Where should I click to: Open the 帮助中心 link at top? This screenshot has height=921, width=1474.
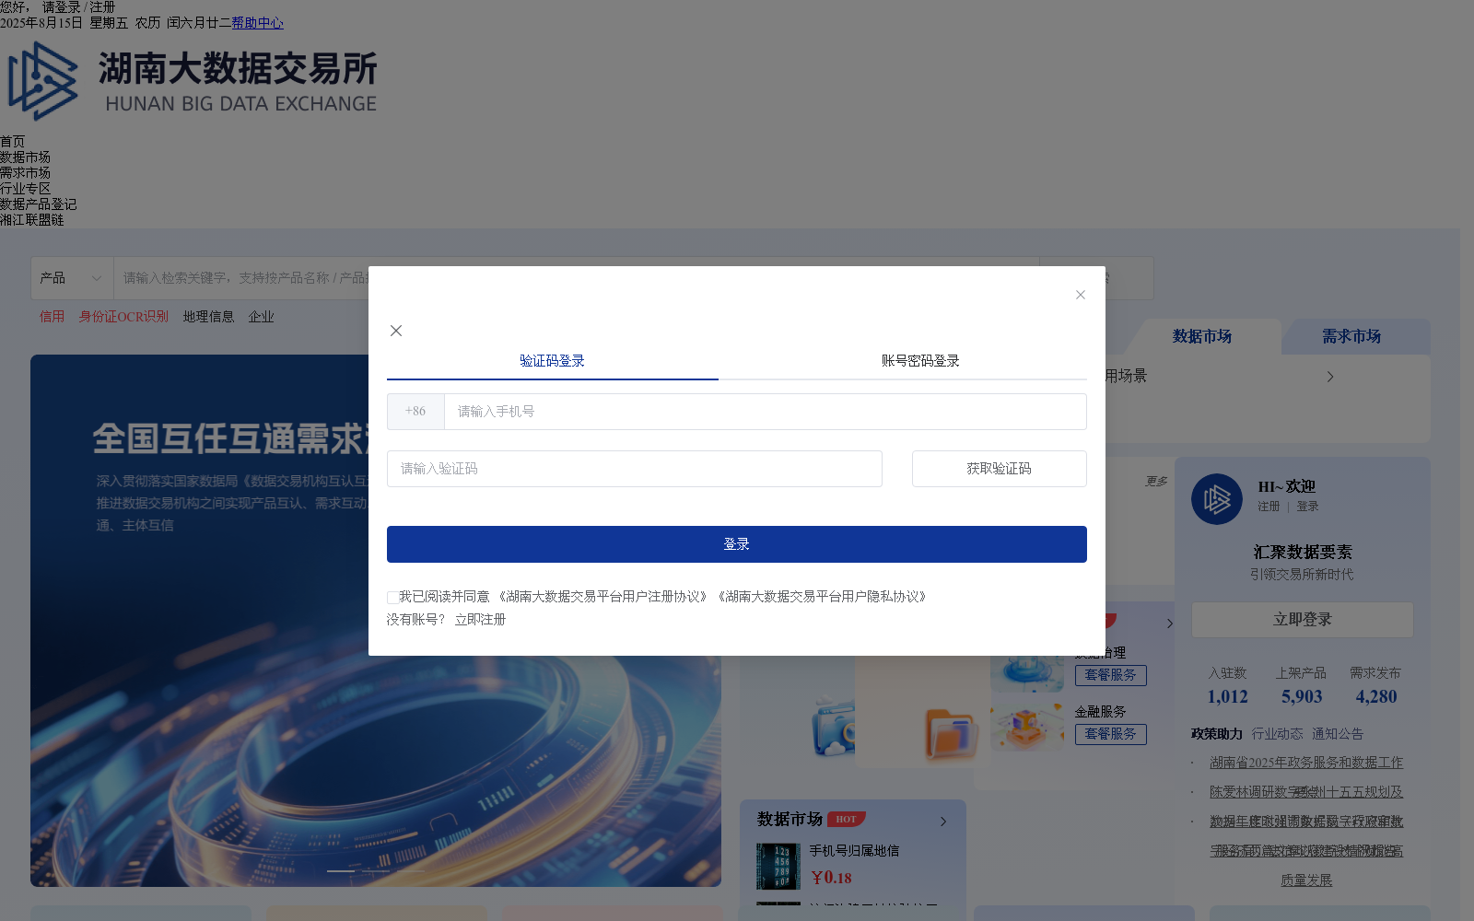pyautogui.click(x=257, y=23)
